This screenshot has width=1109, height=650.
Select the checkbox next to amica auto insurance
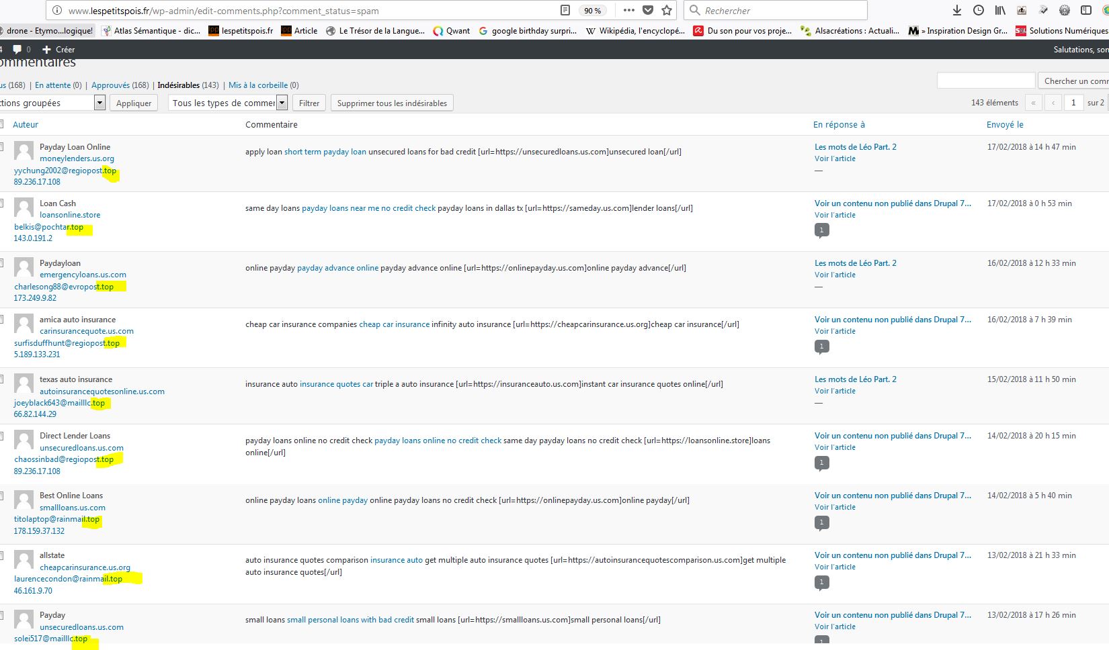click(x=1, y=320)
